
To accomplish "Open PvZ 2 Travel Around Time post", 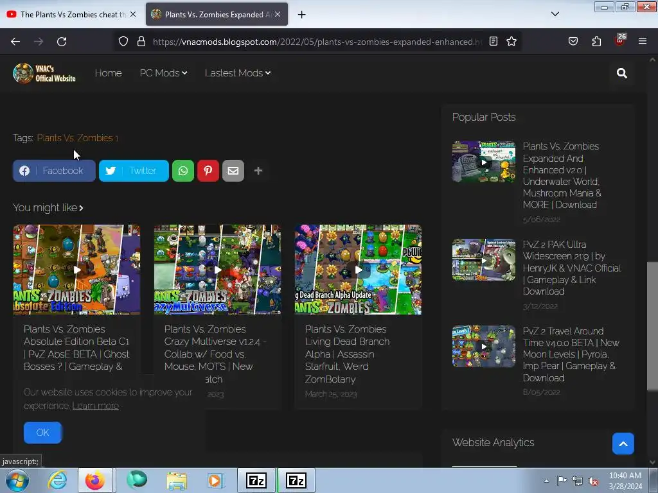I will coord(571,354).
